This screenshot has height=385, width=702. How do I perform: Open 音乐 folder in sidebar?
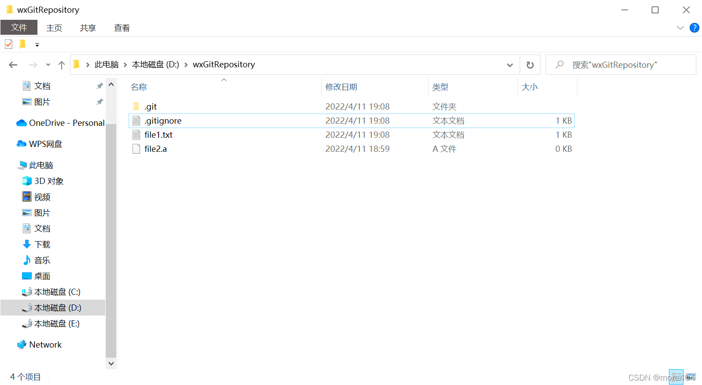37,260
